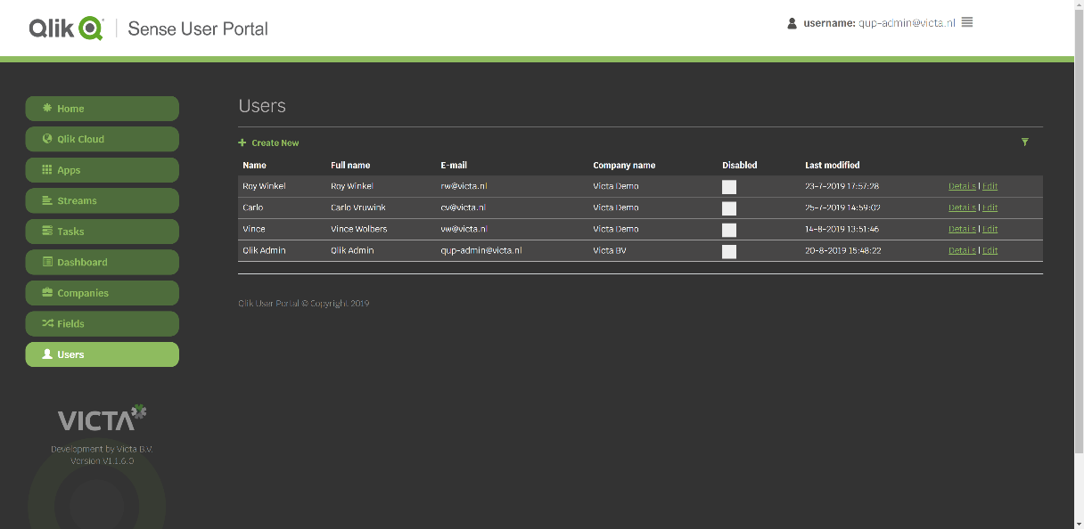Click the E-mail column header

point(454,165)
